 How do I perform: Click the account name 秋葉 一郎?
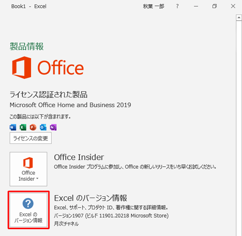(x=153, y=6)
